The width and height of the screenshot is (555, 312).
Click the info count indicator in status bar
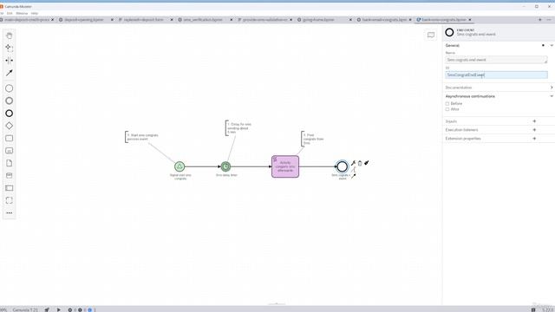click(92, 309)
